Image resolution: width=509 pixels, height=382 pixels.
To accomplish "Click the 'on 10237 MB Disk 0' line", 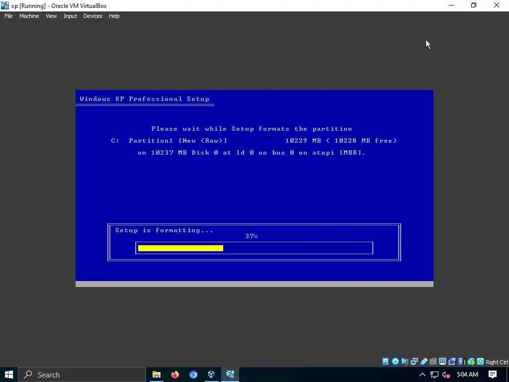I will pos(252,153).
